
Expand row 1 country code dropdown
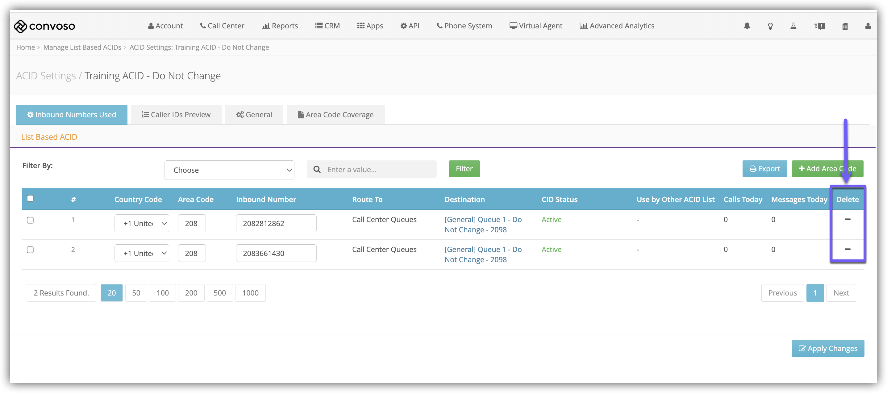click(x=142, y=223)
